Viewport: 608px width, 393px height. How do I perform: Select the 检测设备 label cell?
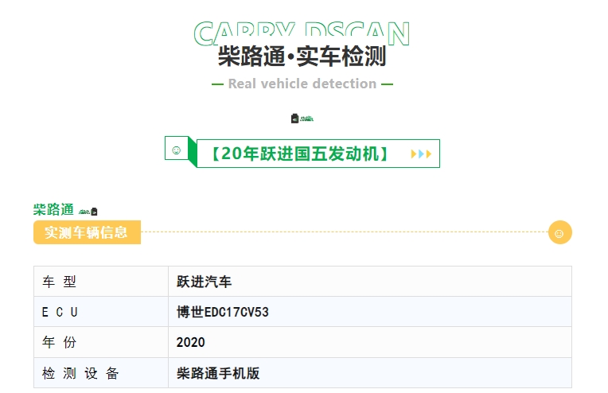[x=101, y=373]
